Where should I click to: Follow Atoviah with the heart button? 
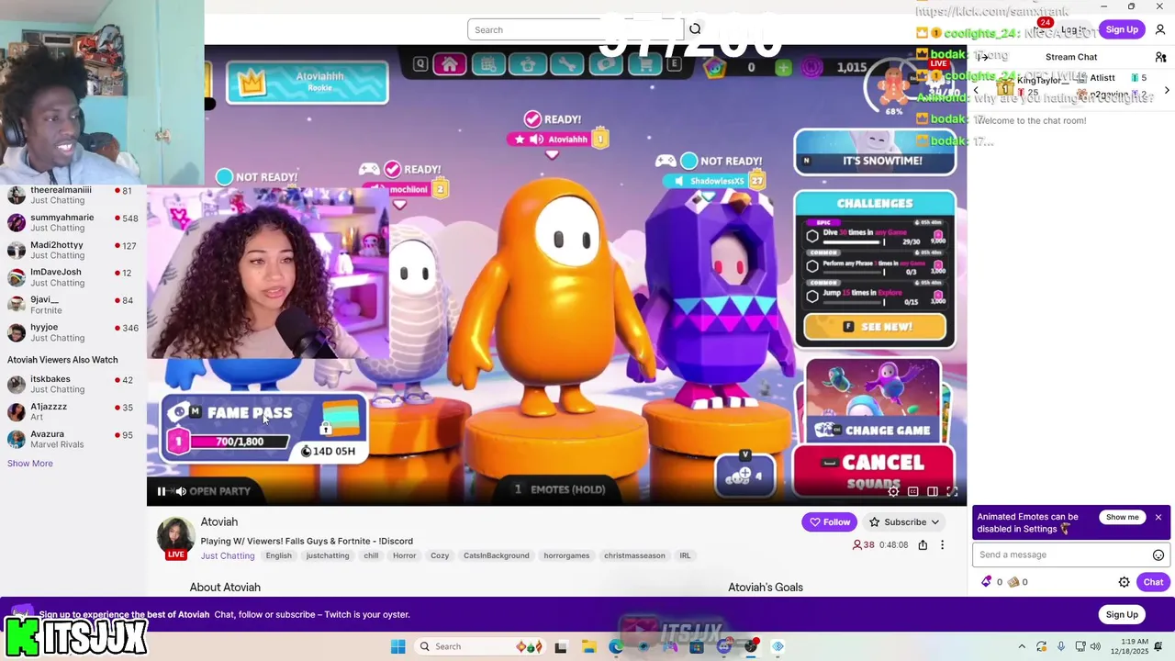[x=829, y=521]
